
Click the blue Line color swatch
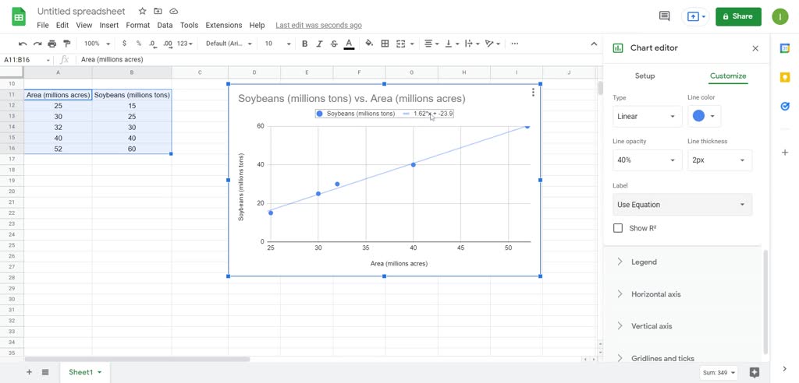point(703,117)
